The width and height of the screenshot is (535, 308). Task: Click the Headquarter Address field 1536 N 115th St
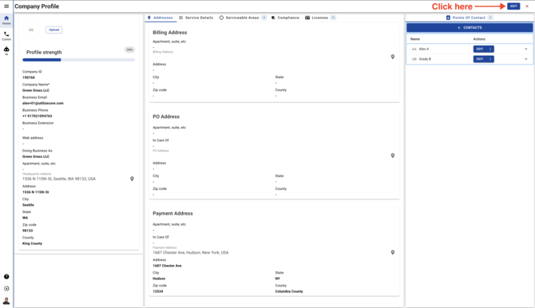(x=75, y=179)
